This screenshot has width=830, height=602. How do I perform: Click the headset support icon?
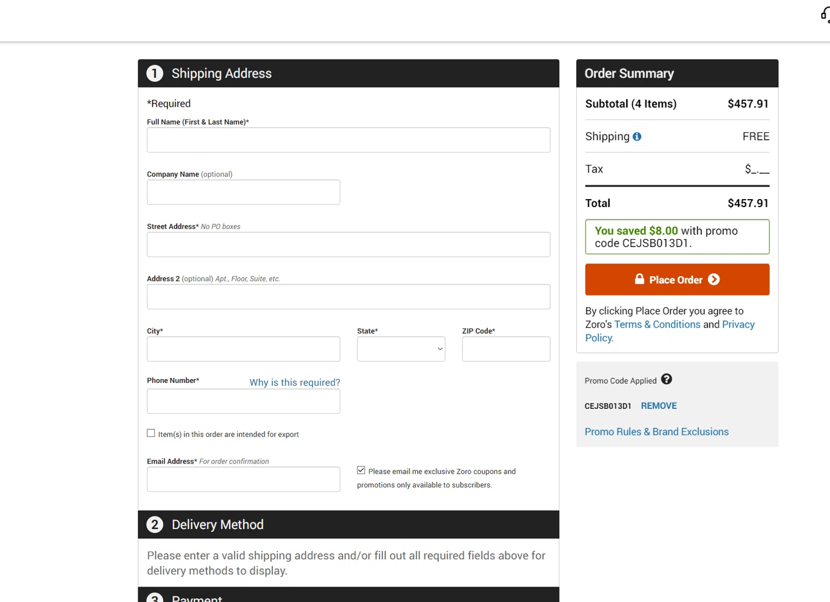pyautogui.click(x=825, y=15)
